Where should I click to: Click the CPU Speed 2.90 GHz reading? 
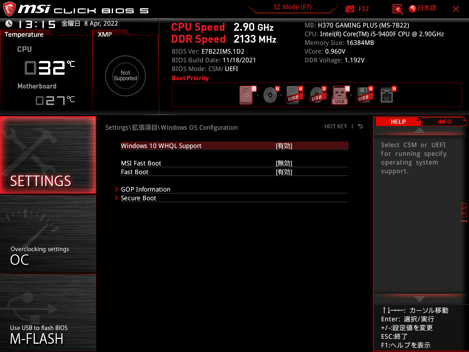[222, 27]
